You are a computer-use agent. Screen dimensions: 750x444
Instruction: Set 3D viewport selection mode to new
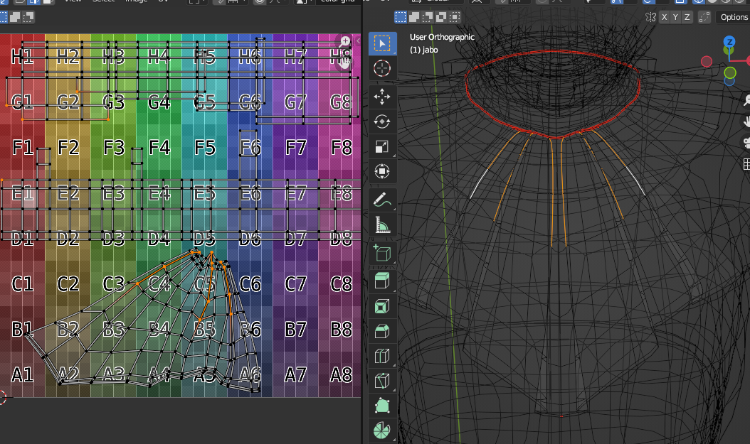[401, 18]
